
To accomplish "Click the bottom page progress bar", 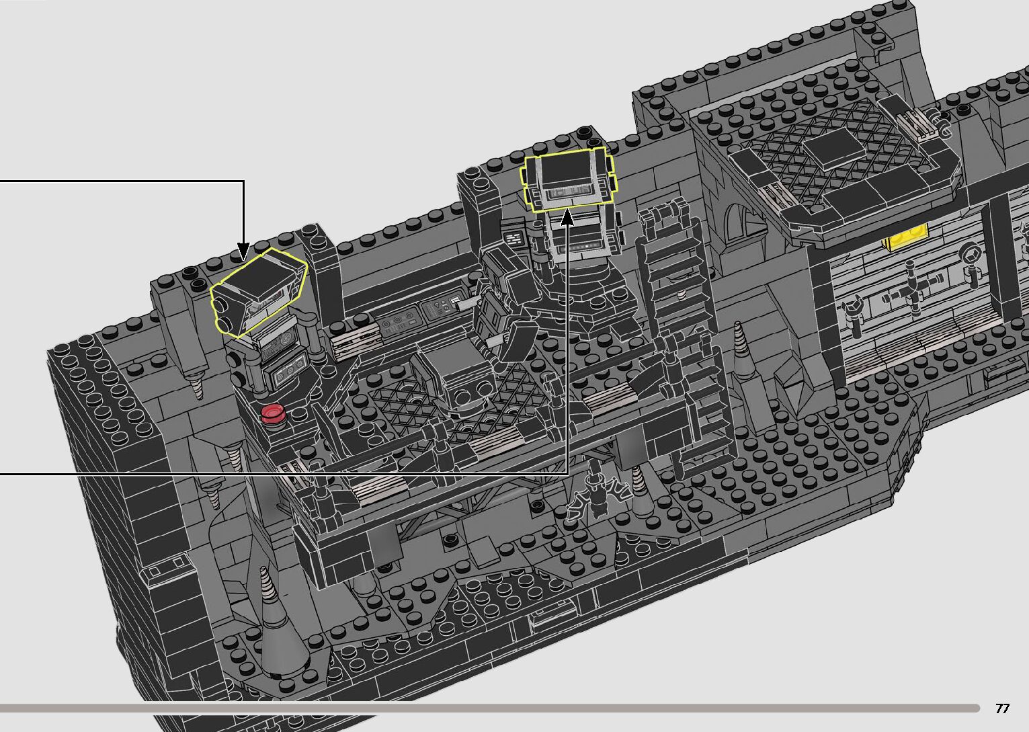I will pos(489,708).
